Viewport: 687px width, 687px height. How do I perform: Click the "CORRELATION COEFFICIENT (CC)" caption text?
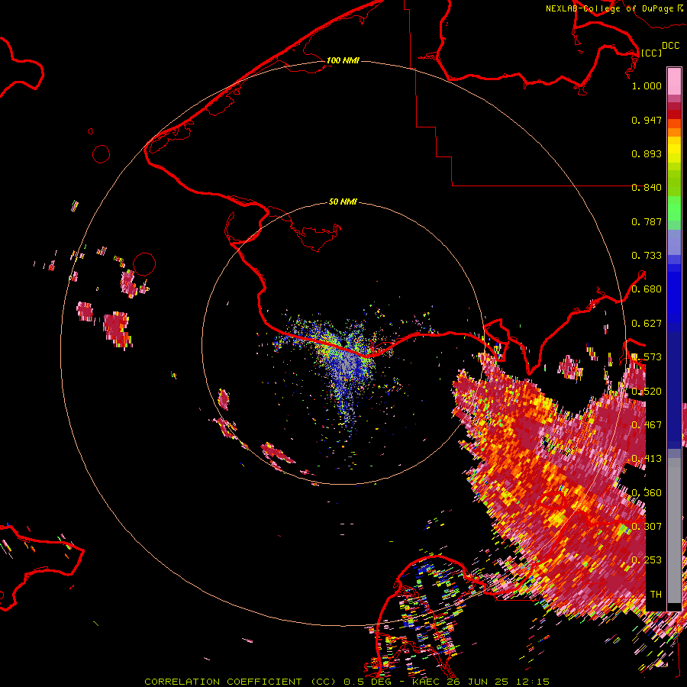pos(240,682)
